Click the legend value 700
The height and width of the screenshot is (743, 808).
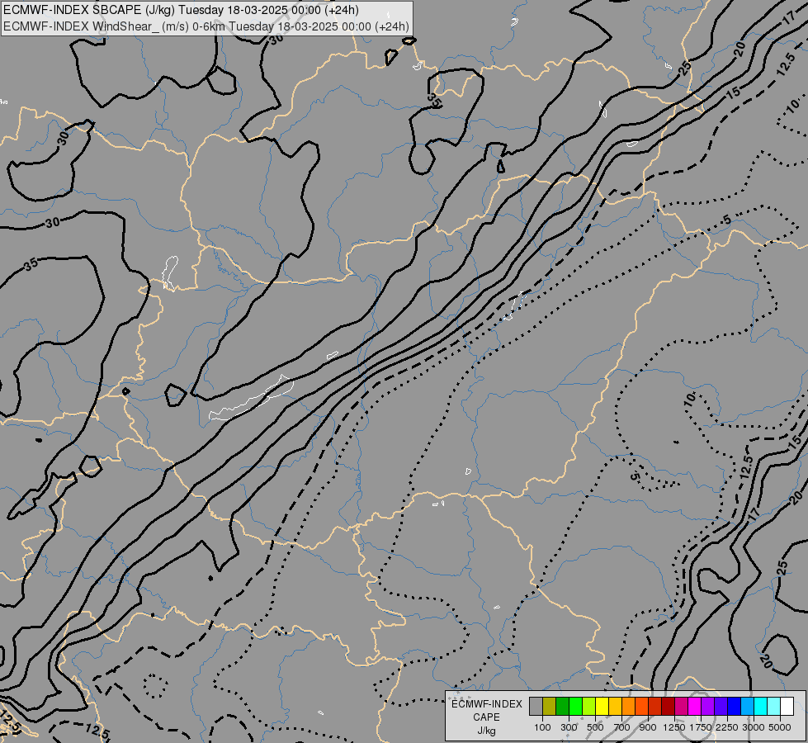pyautogui.click(x=622, y=727)
